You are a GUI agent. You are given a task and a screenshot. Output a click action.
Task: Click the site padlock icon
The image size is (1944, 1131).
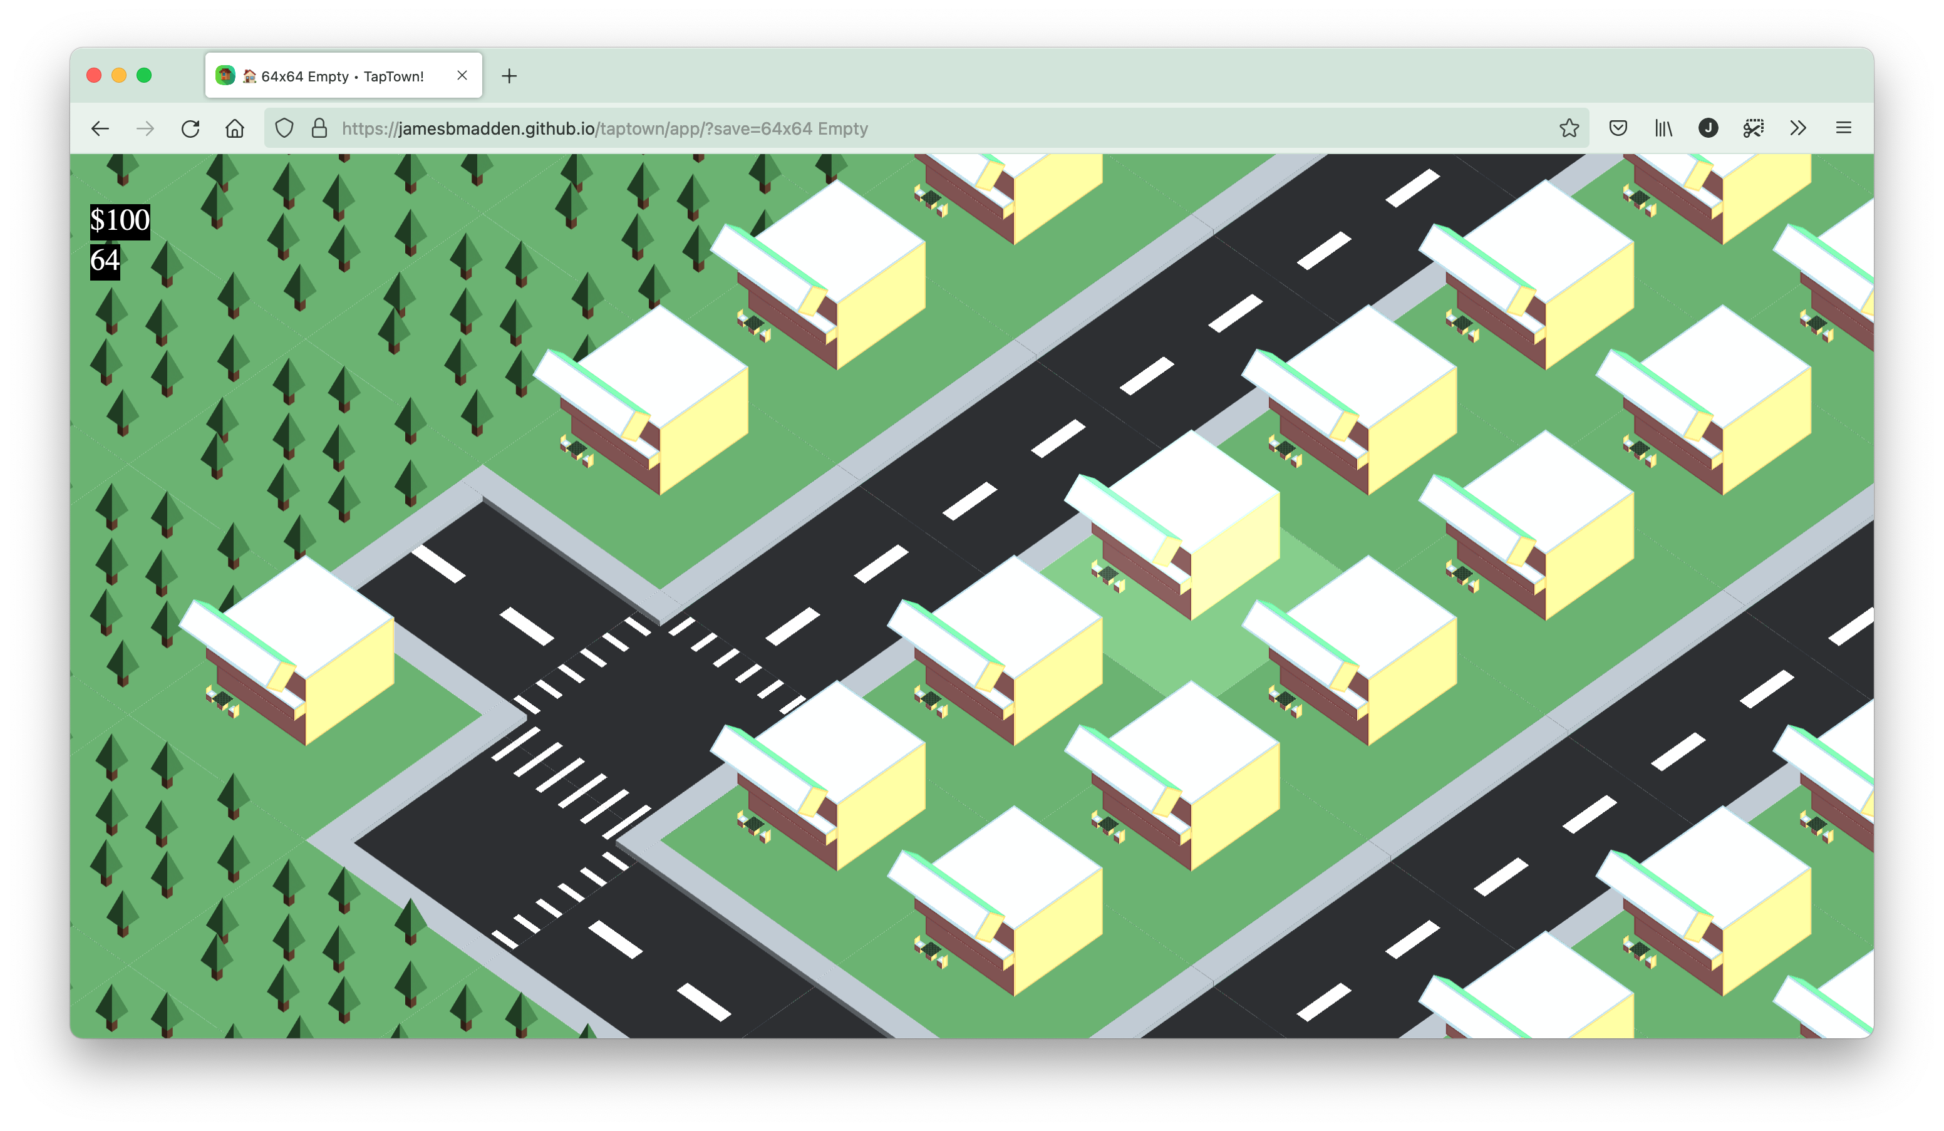tap(319, 128)
